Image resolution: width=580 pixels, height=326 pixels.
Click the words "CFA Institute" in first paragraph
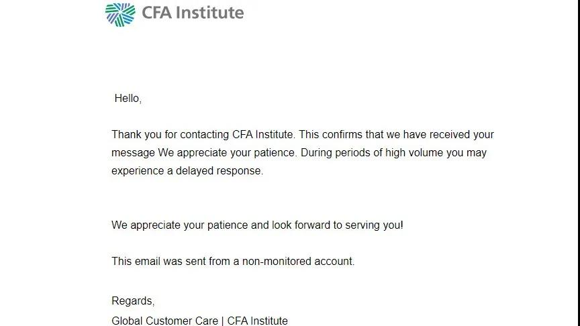click(263, 135)
